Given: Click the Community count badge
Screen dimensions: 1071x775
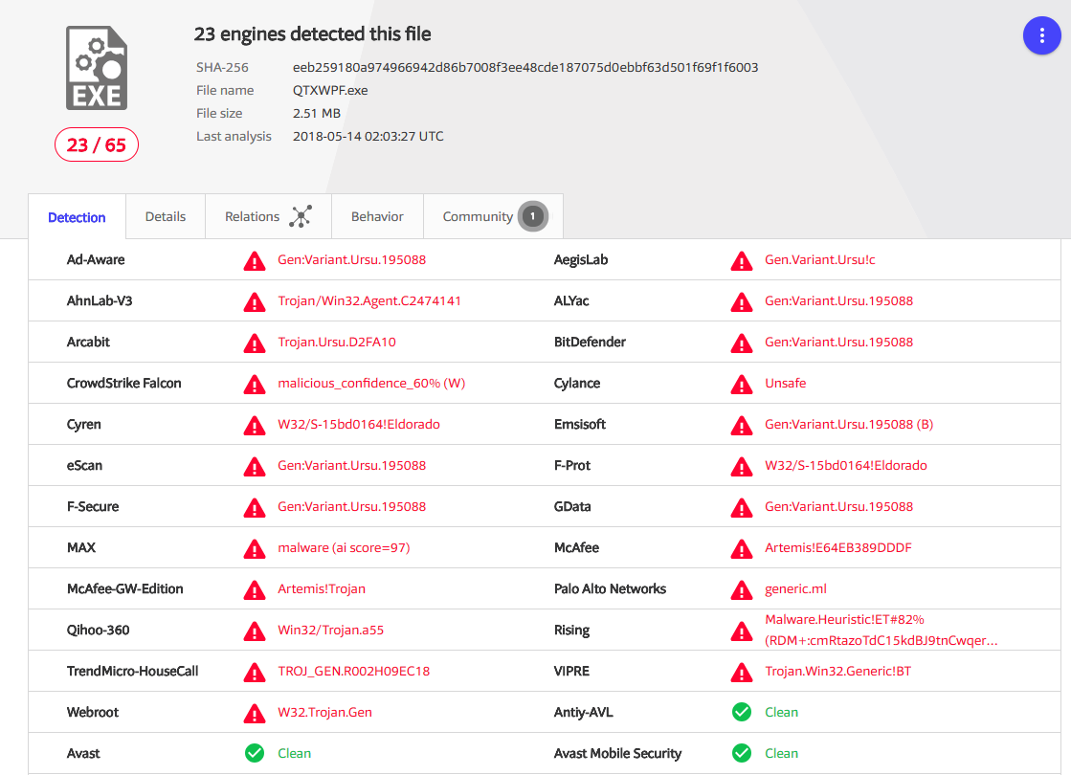Looking at the screenshot, I should (x=533, y=216).
